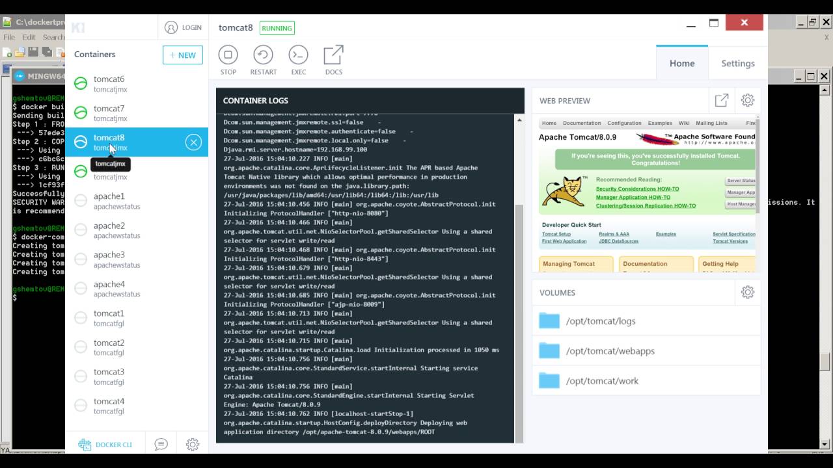Remove tomcat8 with its X icon
833x468 pixels.
193,142
